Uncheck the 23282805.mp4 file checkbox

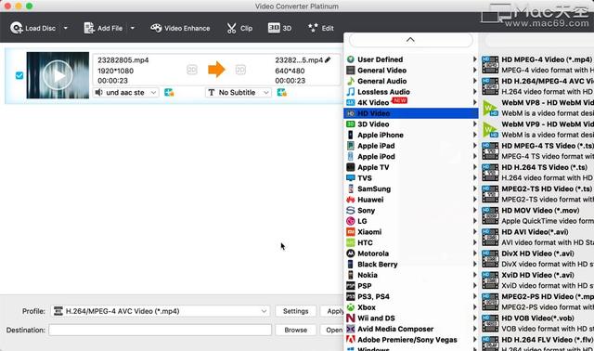[19, 75]
